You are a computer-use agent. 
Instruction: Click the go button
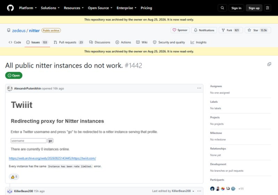point(51,141)
